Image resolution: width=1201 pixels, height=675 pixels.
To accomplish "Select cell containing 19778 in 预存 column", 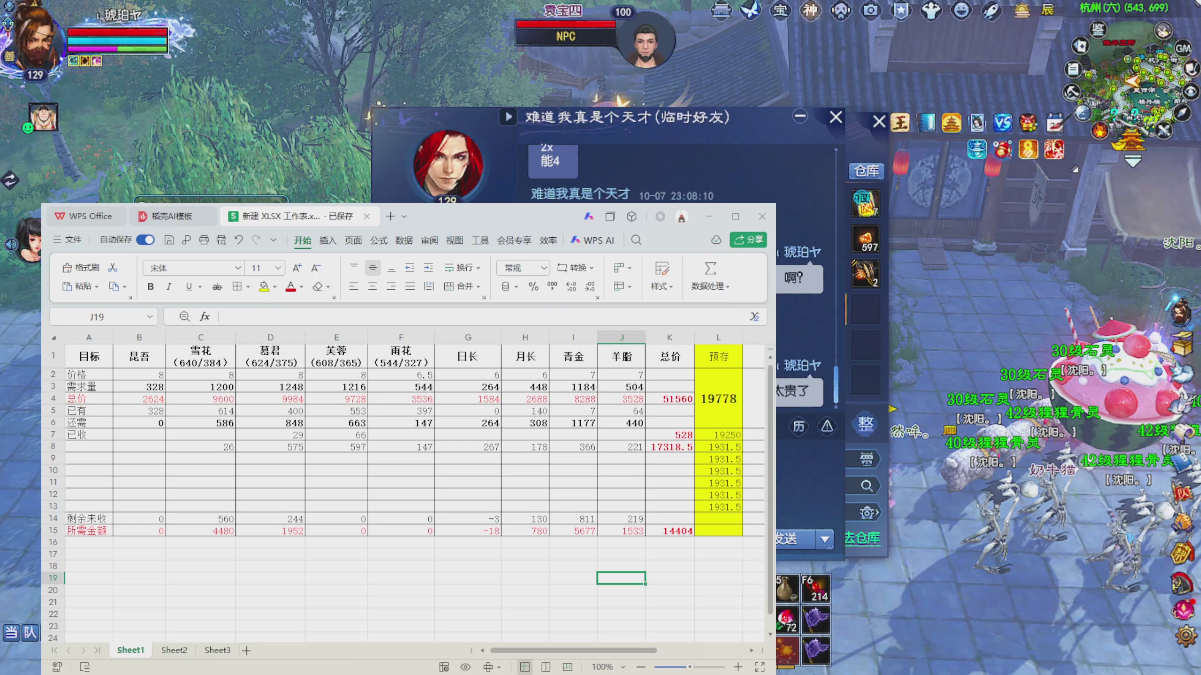I will click(718, 399).
